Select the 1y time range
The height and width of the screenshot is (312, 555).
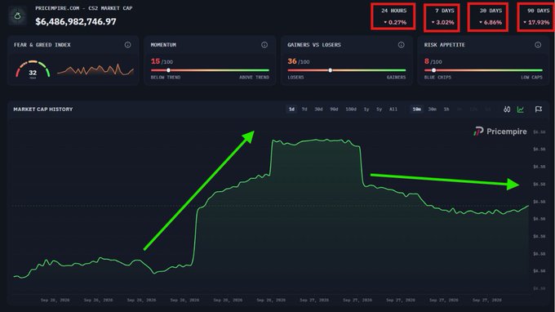click(366, 109)
